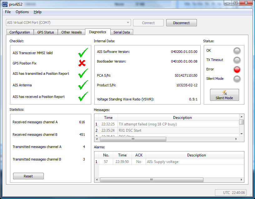Click the checkmark for transmitted Position Report
Screen dimensions: 255x199
tap(83, 74)
